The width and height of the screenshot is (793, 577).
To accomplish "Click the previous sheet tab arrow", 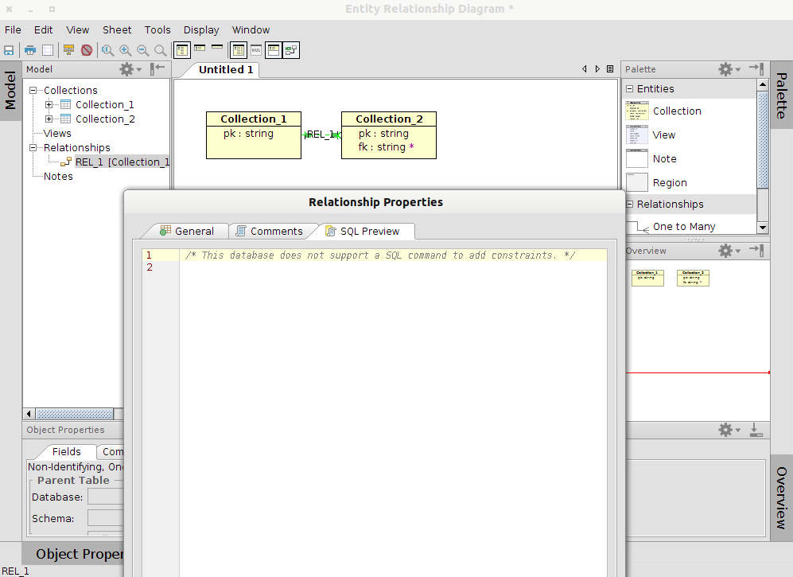I will (585, 68).
